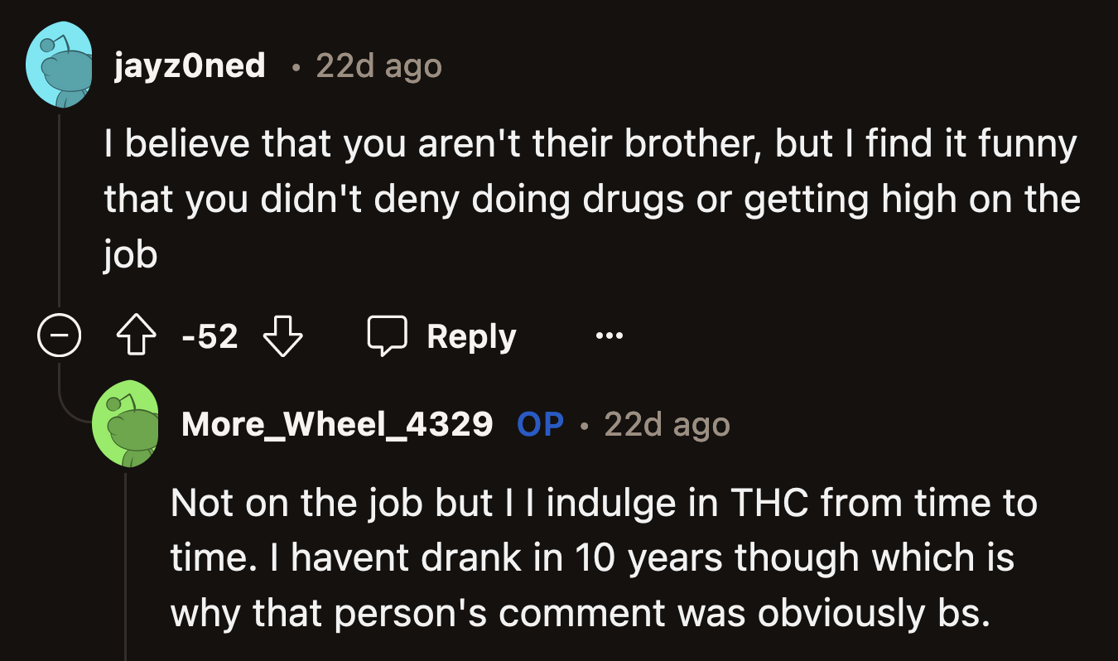Toggle the downvote arrow on the negative comment
Image resolution: width=1118 pixels, height=661 pixels.
[x=282, y=335]
